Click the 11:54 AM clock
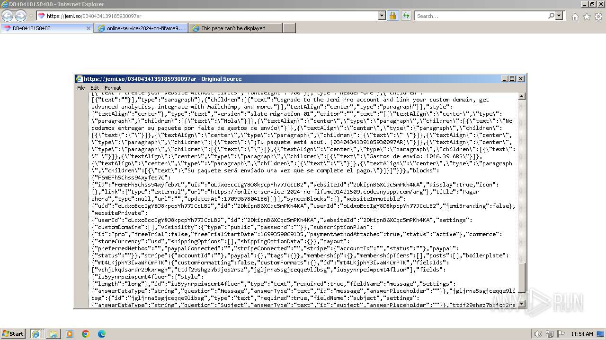Image resolution: width=606 pixels, height=340 pixels. pos(582,334)
